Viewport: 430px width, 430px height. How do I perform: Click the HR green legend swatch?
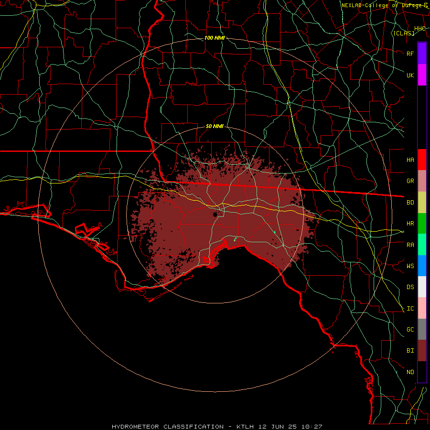click(422, 223)
